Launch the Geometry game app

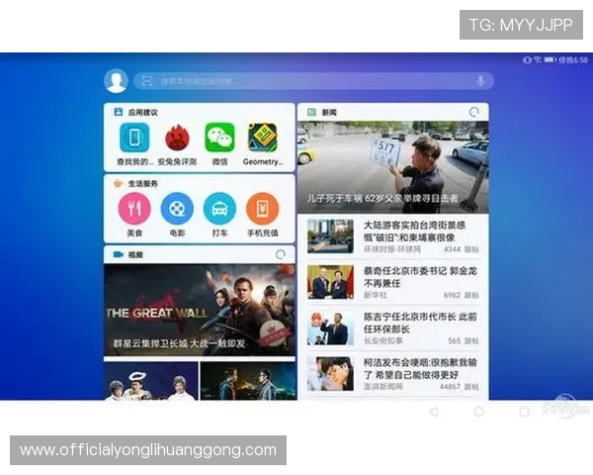262,139
